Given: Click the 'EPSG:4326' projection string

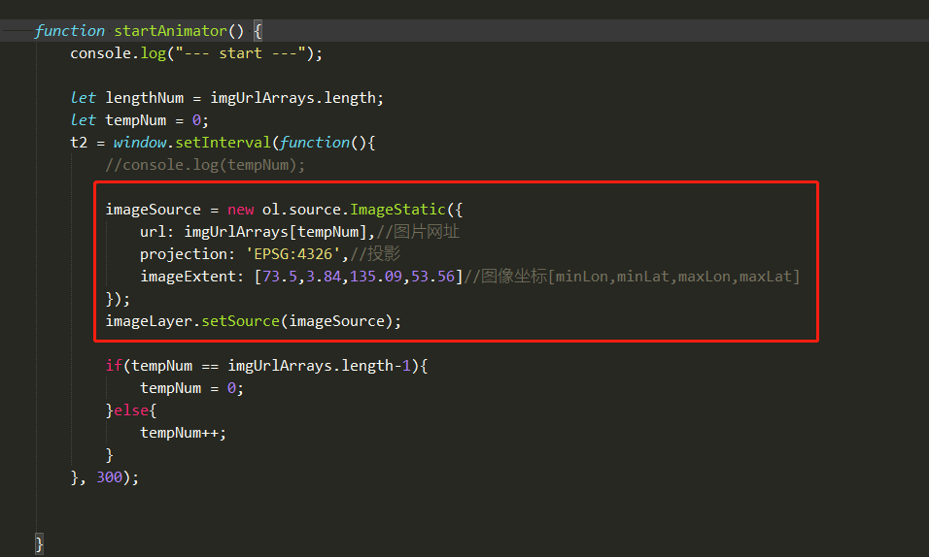Looking at the screenshot, I should [x=292, y=254].
